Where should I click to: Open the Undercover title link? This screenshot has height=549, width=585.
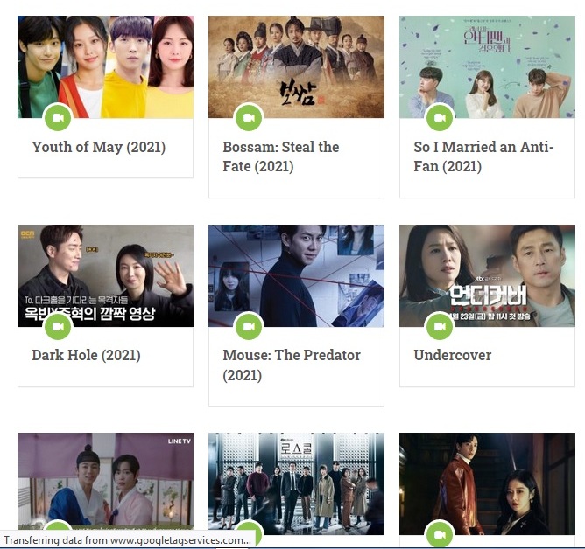coord(453,355)
